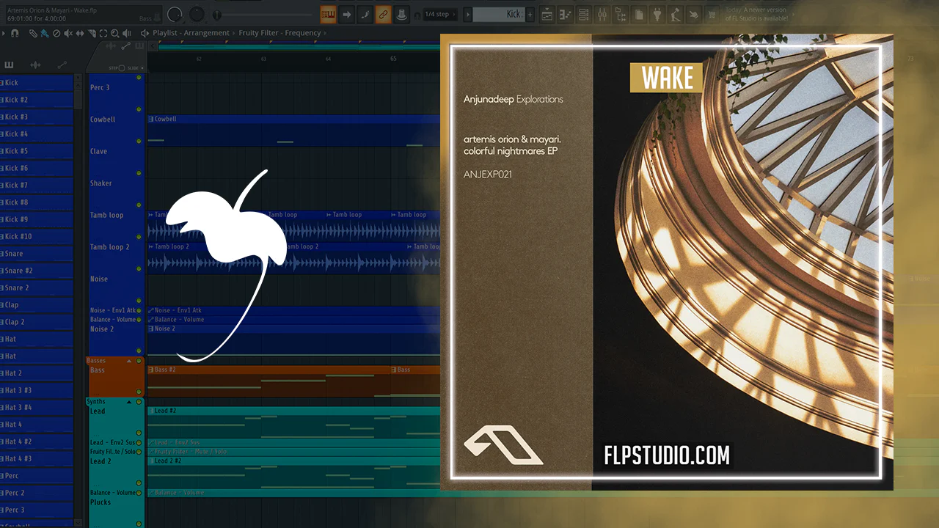Open the 1/4 step snap selector
This screenshot has width=939, height=528.
[x=442, y=14]
